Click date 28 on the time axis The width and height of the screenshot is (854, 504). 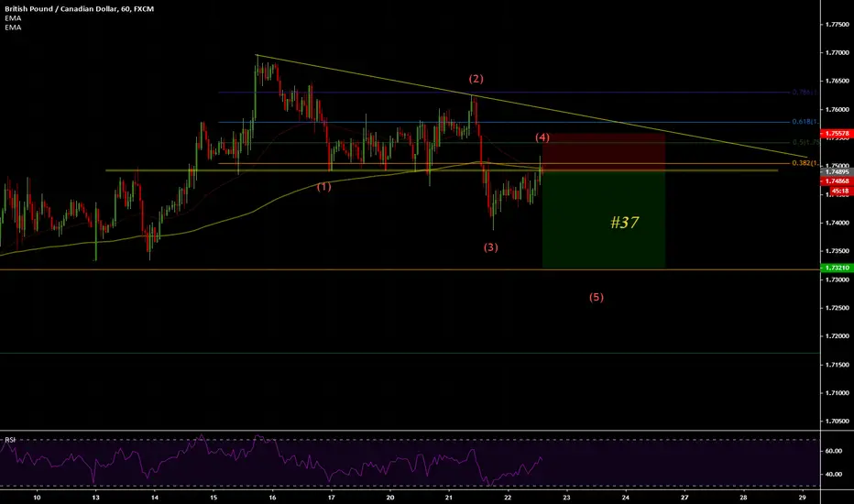coord(743,498)
